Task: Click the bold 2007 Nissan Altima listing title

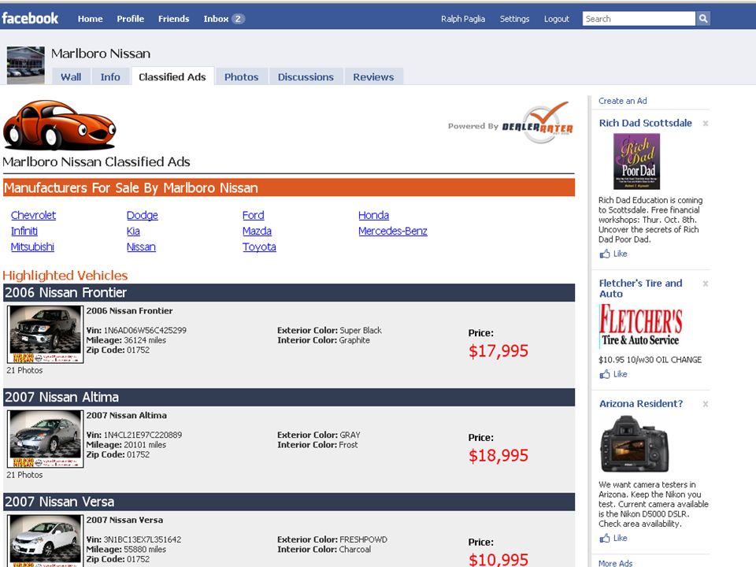Action: click(x=127, y=416)
